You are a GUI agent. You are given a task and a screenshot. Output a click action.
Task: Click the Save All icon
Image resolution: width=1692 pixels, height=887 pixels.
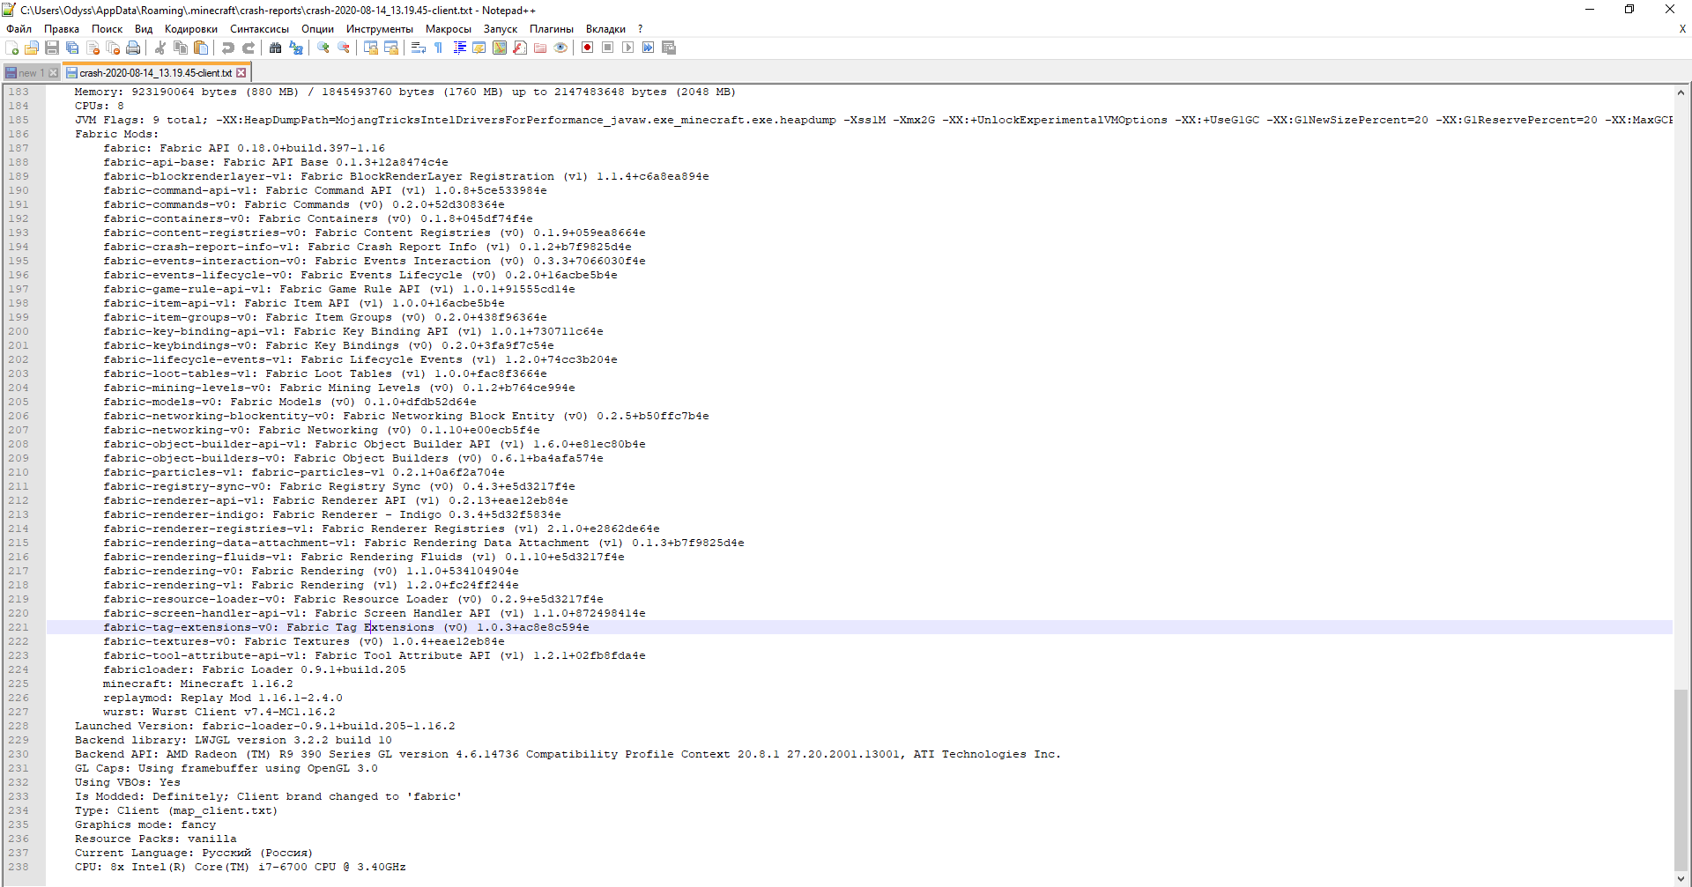[x=72, y=48]
